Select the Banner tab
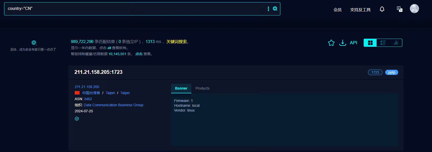 click(181, 88)
